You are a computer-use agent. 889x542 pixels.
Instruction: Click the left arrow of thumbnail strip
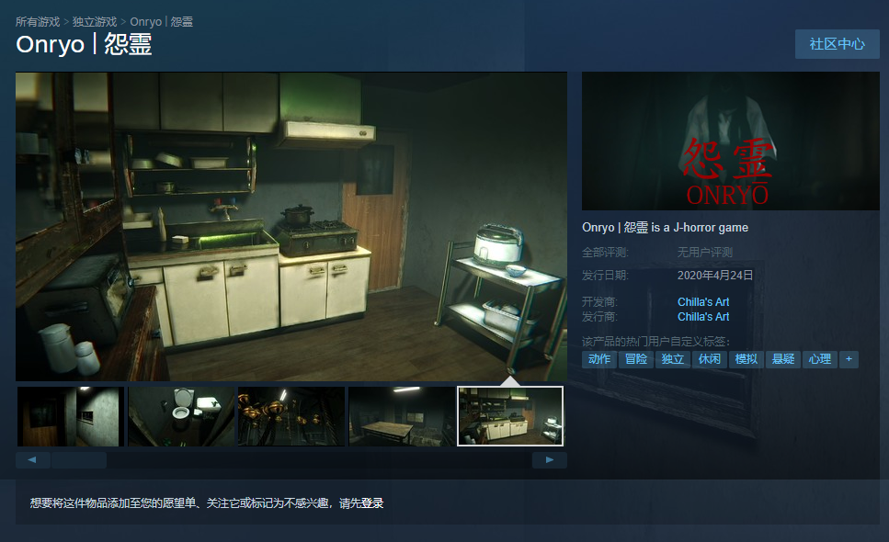[x=32, y=460]
